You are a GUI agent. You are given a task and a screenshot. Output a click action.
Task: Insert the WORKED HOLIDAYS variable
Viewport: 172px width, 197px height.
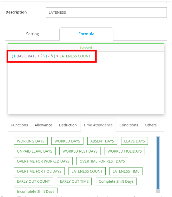(125, 151)
